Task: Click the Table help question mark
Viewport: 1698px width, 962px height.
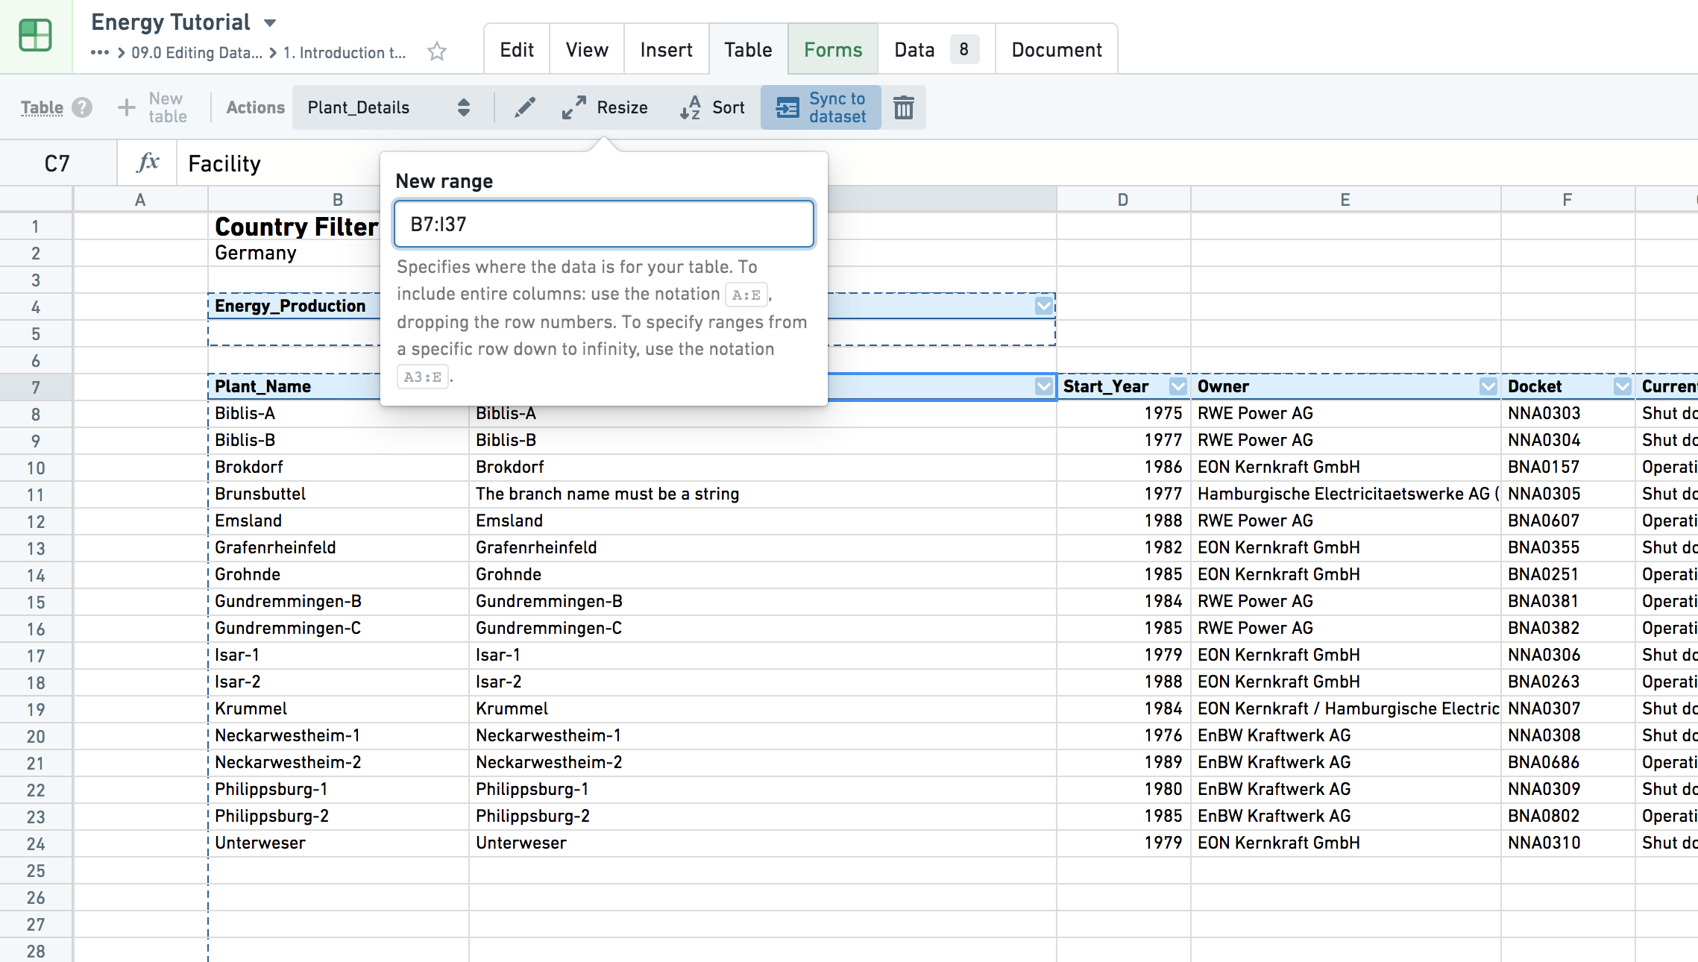Action: point(82,107)
